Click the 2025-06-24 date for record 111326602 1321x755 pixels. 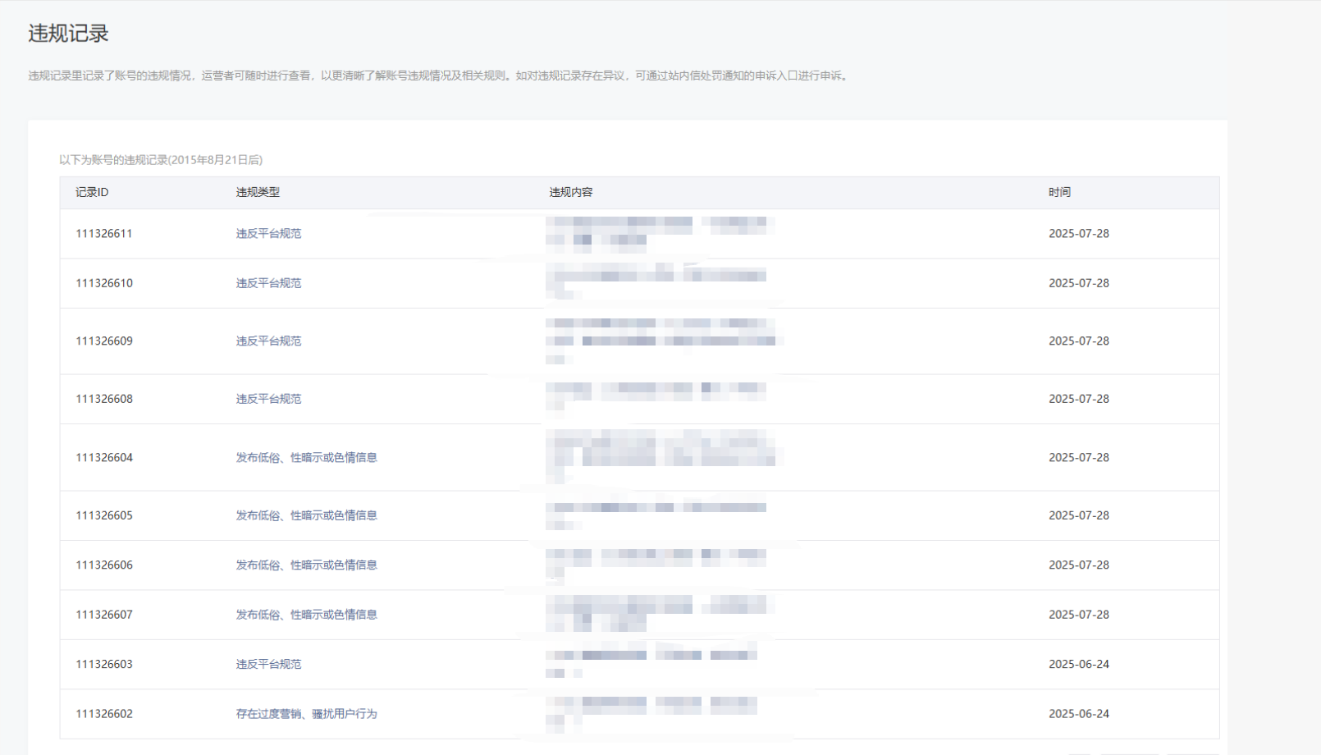[1078, 714]
